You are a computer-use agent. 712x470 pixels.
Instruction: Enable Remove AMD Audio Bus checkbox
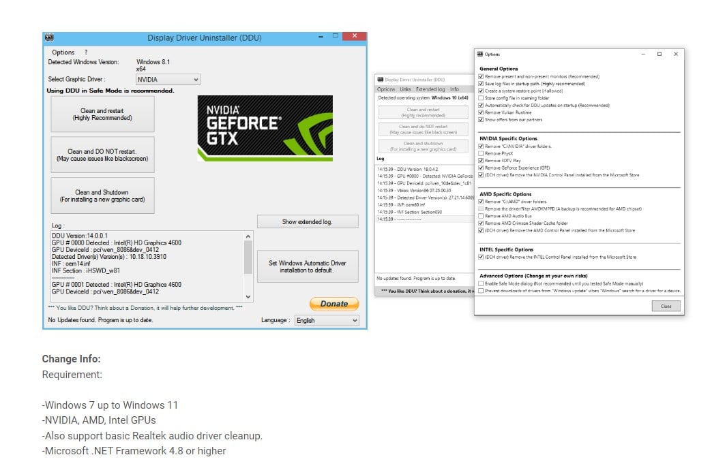point(481,216)
